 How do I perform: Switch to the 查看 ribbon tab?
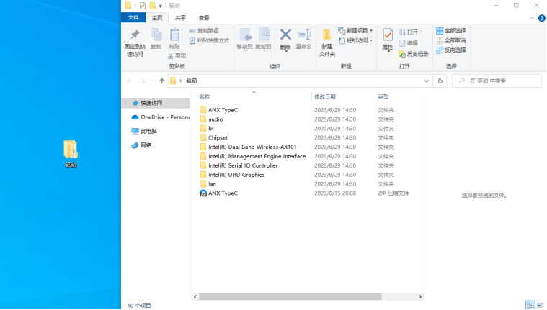[x=204, y=18]
